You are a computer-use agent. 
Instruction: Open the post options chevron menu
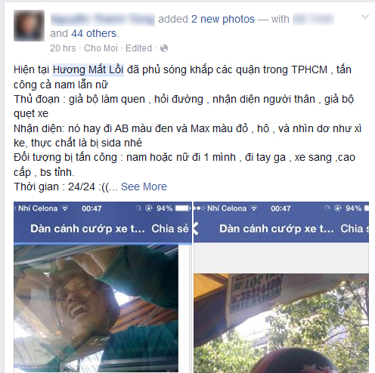click(365, 17)
